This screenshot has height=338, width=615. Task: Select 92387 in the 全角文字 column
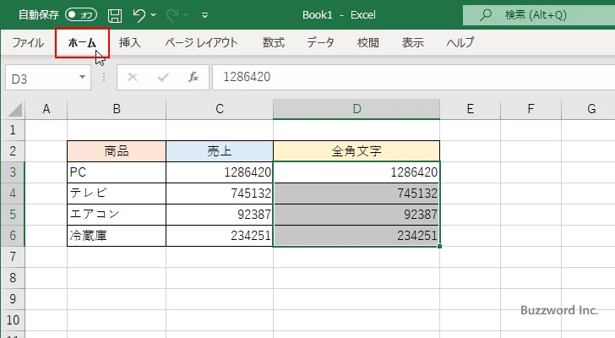point(356,215)
